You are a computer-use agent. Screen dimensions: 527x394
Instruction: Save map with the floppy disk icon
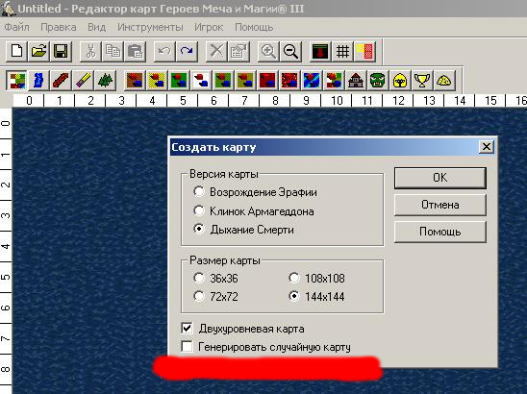coord(61,51)
